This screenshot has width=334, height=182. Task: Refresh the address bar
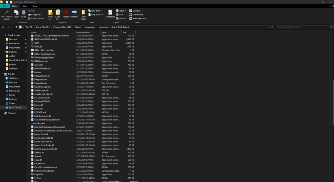click(273, 27)
